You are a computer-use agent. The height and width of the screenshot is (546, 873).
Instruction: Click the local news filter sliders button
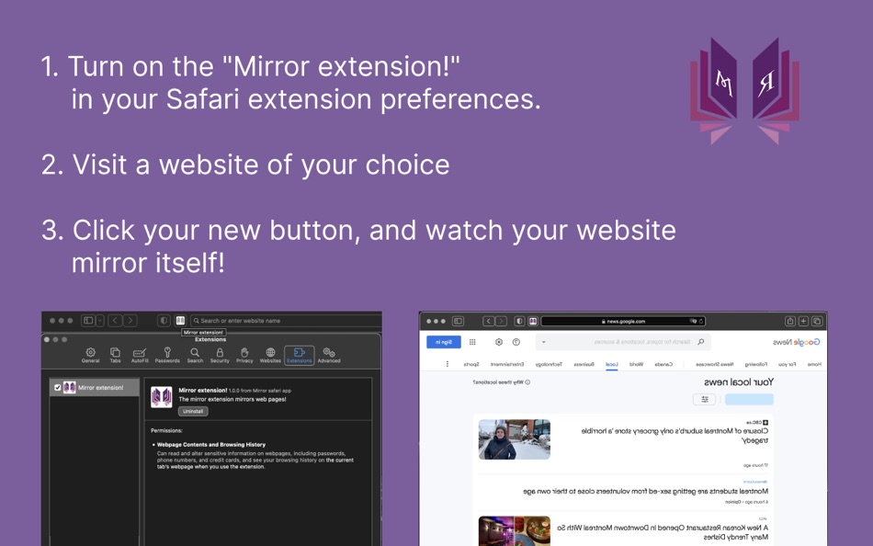pos(704,399)
